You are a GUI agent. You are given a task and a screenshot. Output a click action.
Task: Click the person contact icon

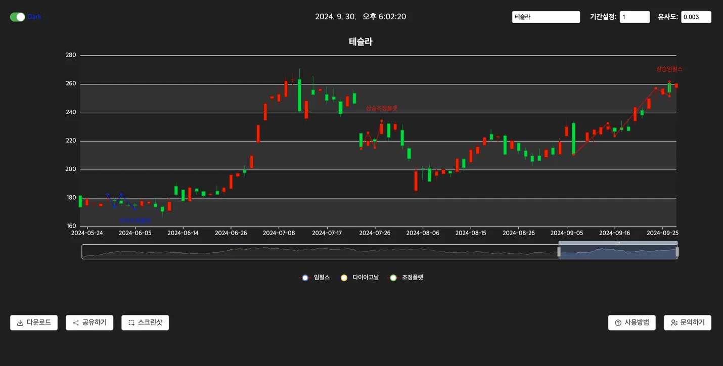674,323
